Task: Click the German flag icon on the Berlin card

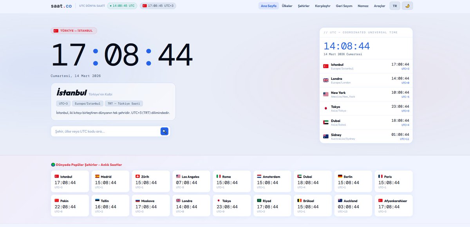Action: (340, 177)
